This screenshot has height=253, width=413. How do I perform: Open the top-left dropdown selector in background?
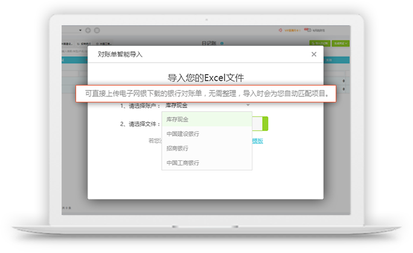71,30
